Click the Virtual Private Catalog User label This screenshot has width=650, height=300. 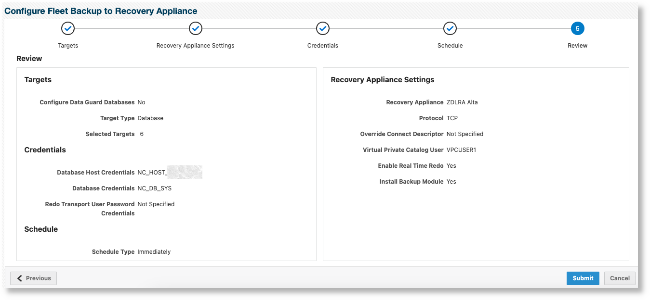coord(403,150)
